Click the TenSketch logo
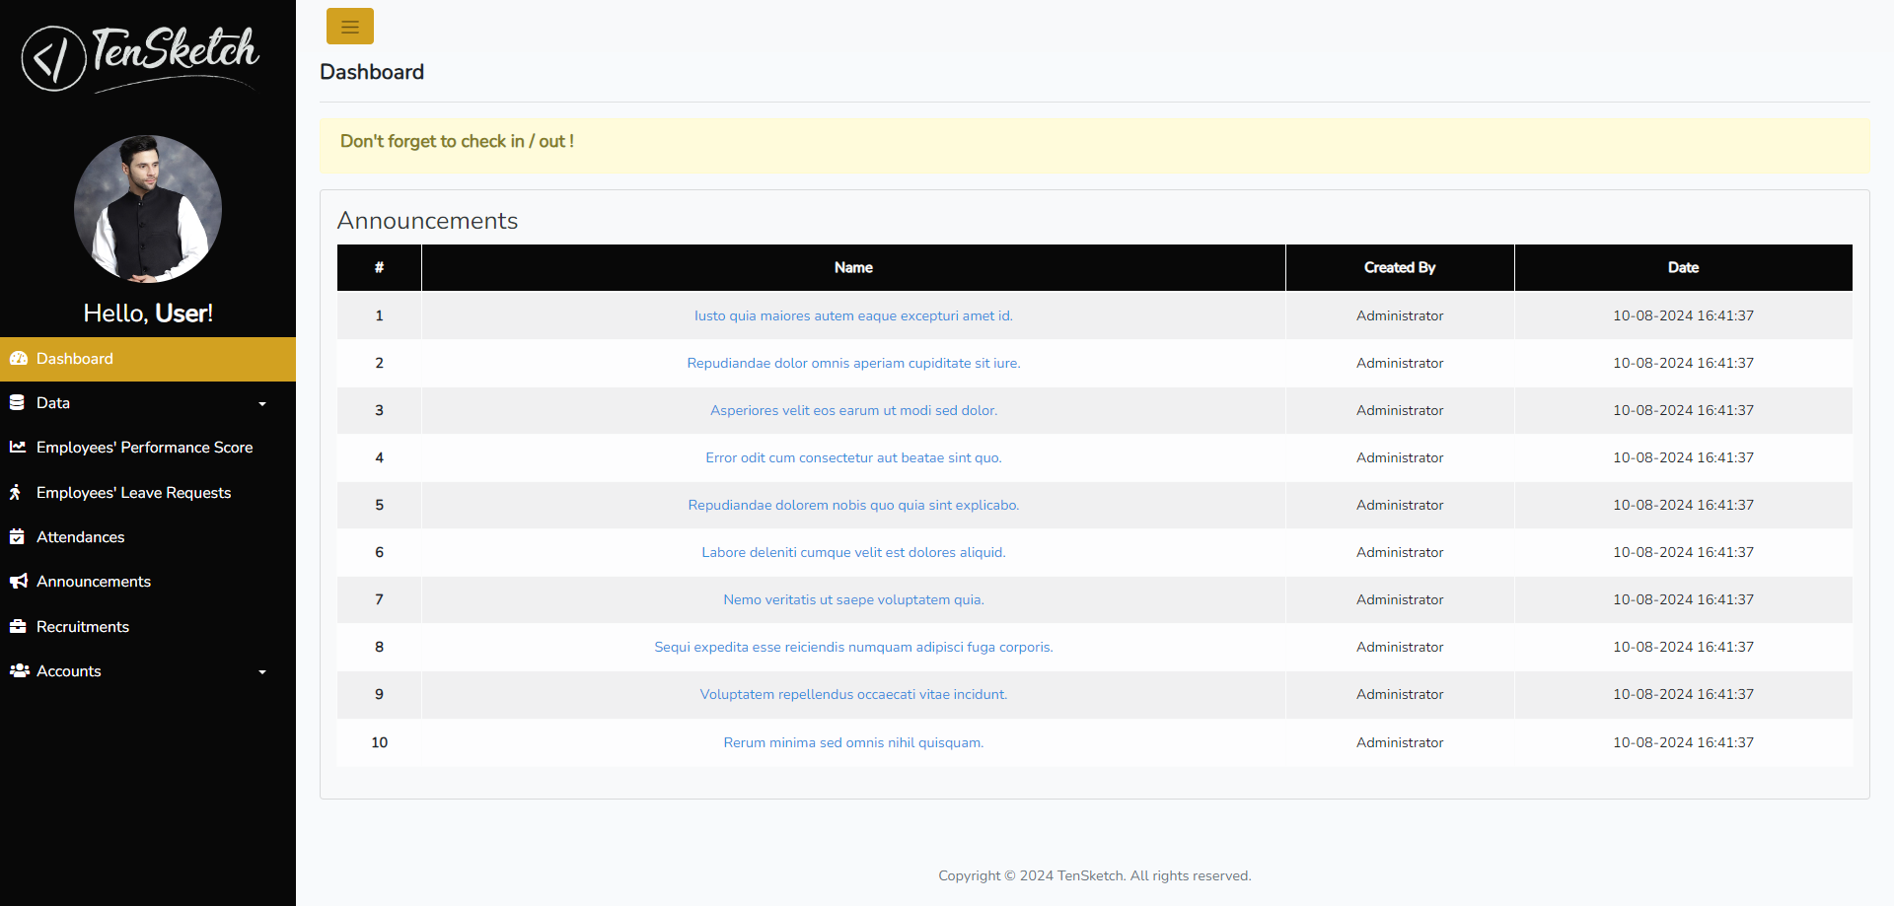 [x=141, y=59]
